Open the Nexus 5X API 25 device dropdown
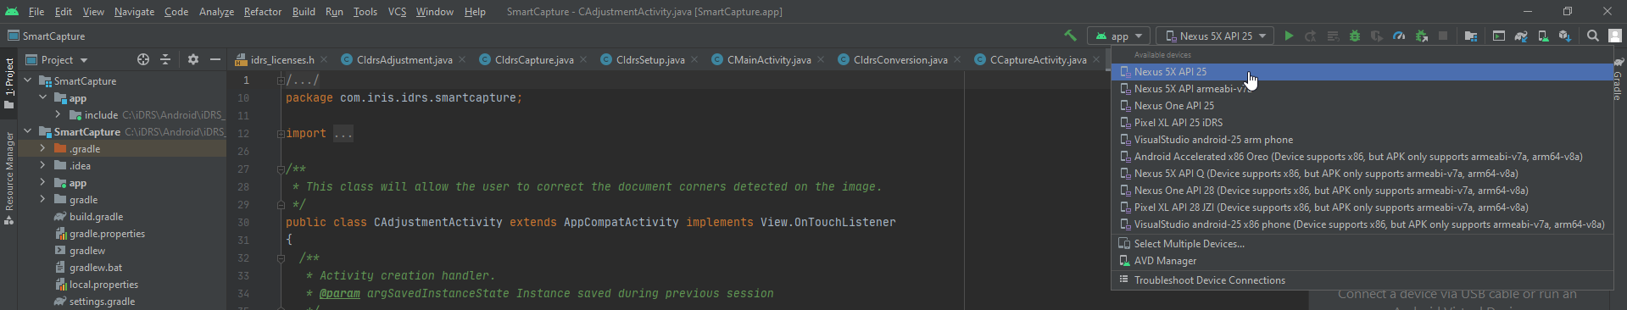Screen dimensions: 1627x310 1215,36
